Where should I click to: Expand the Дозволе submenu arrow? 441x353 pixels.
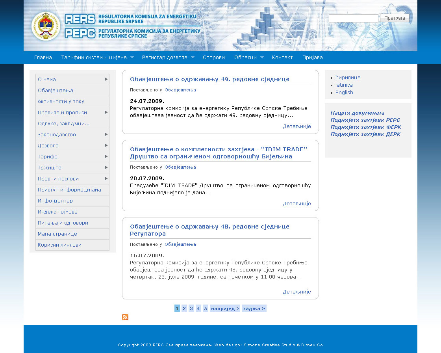(106, 145)
